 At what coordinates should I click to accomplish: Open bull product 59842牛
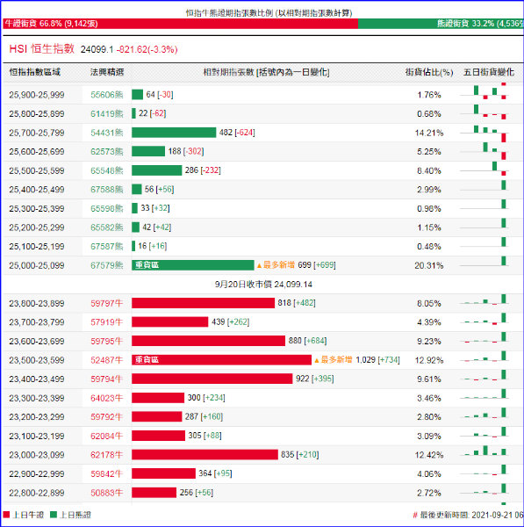(107, 473)
